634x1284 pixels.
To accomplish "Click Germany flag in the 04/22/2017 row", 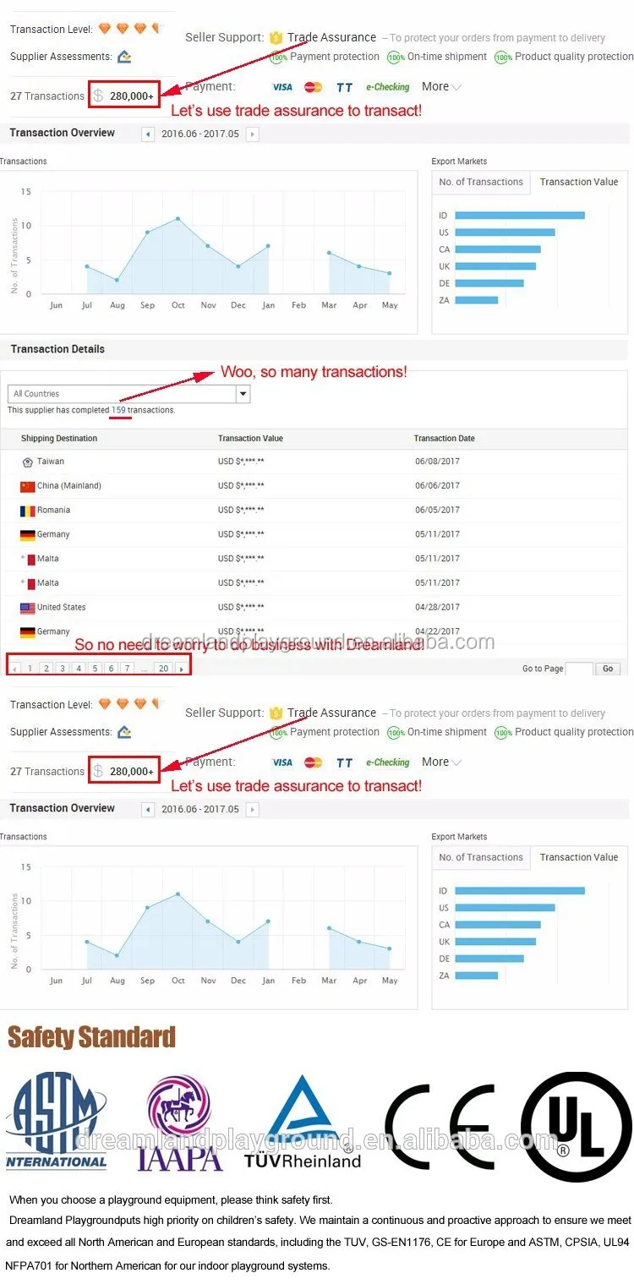I will click(27, 631).
